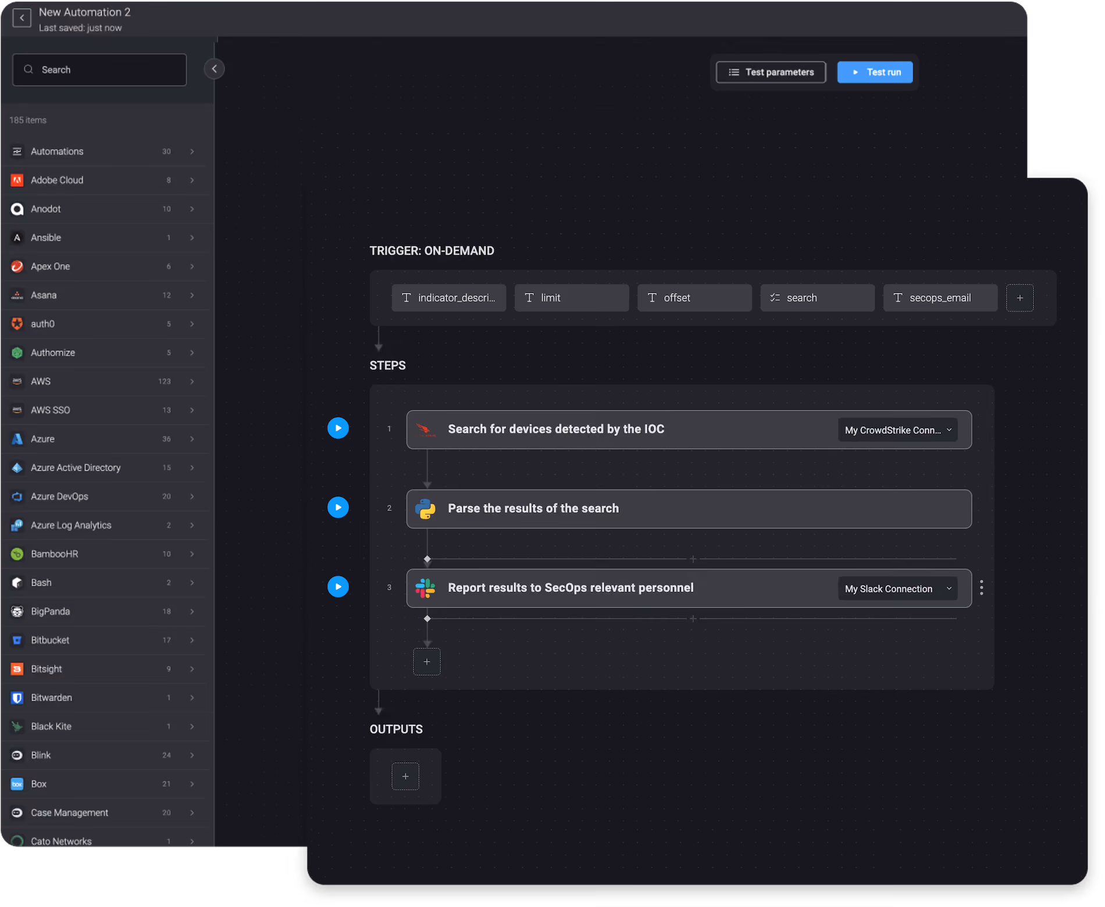Run step 2 with its play button
Image resolution: width=1105 pixels, height=907 pixels.
[338, 507]
